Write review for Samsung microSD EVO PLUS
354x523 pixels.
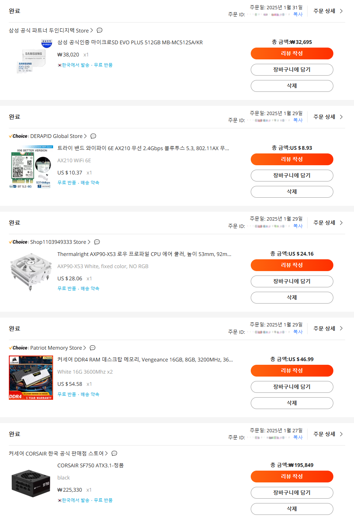[292, 53]
